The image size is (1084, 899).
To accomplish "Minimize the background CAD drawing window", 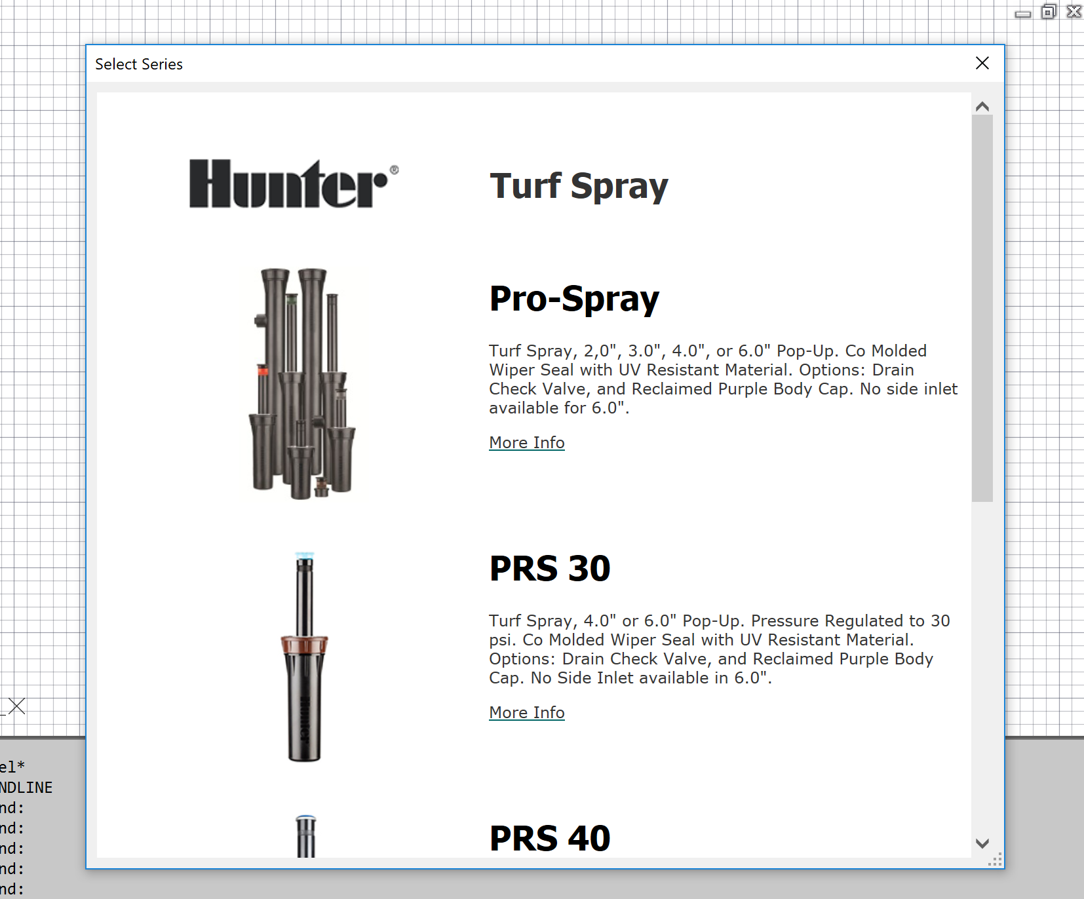I will point(1022,13).
